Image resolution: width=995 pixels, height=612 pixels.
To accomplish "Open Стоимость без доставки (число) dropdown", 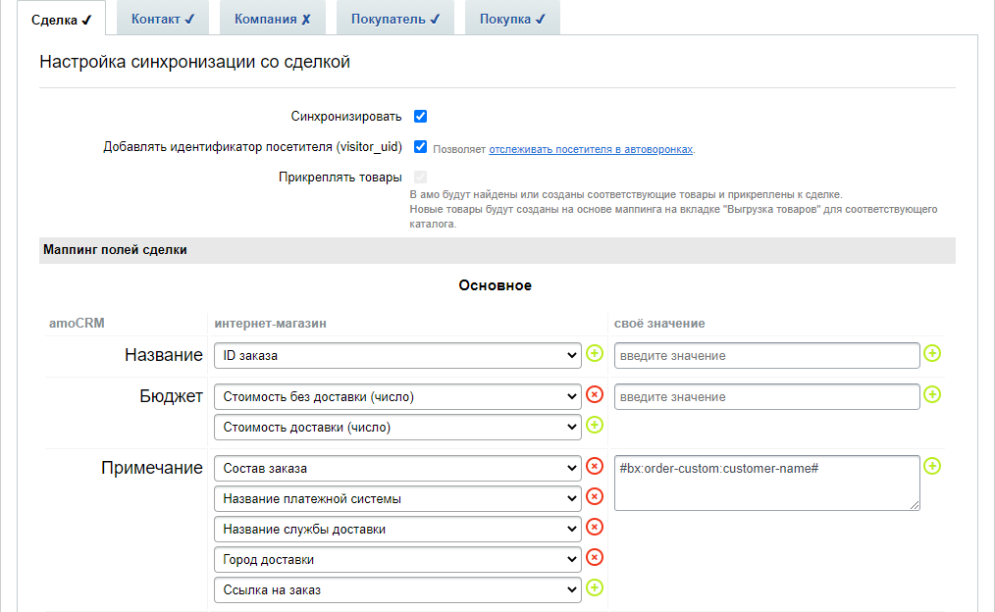I will point(397,397).
